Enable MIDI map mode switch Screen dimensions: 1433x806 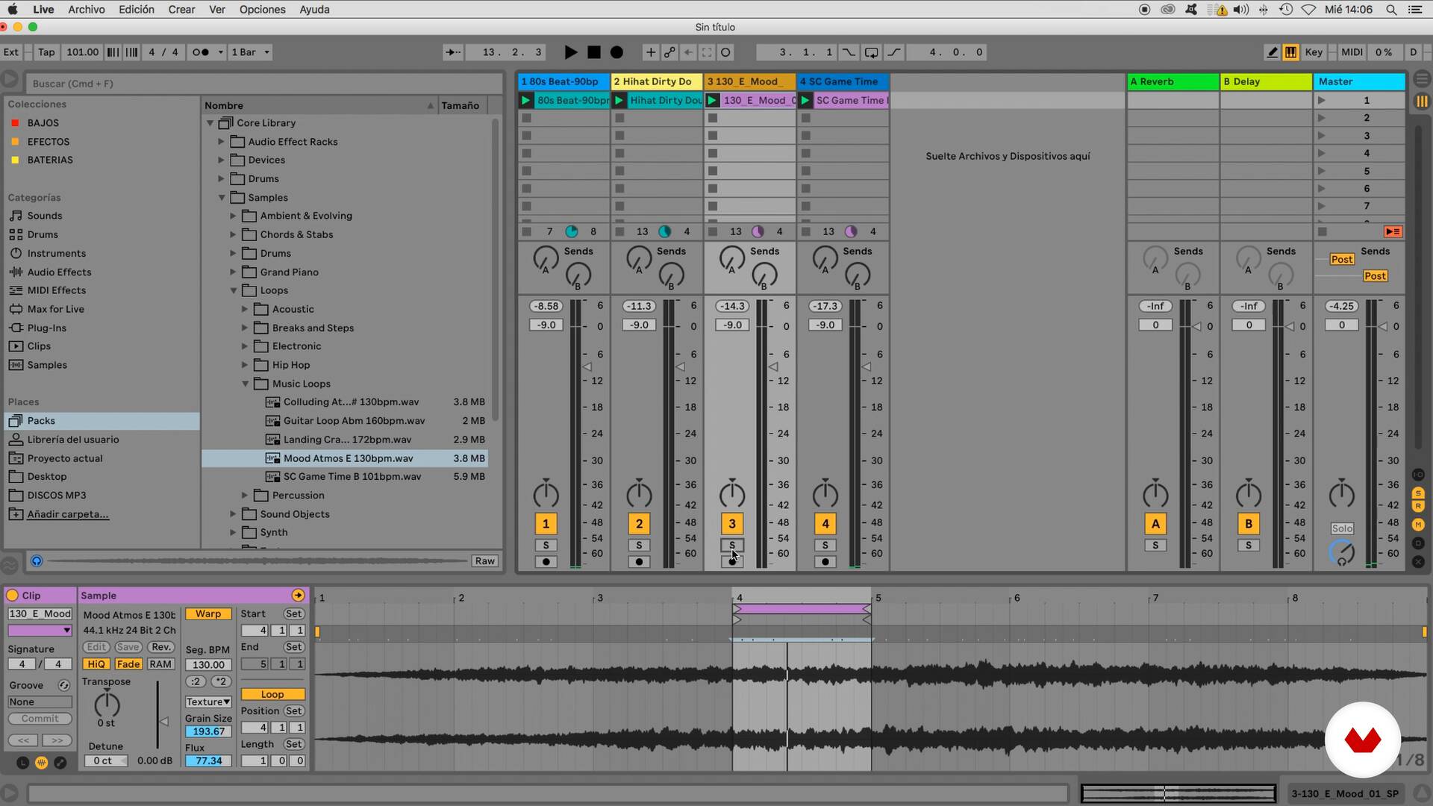1352,52
